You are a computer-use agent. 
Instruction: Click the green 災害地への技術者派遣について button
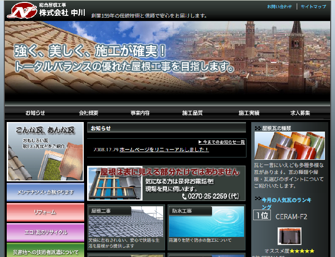click(x=45, y=250)
